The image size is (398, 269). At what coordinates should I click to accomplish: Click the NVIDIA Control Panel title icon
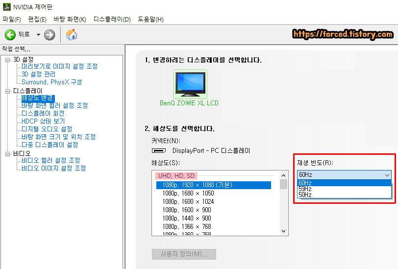tap(7, 7)
